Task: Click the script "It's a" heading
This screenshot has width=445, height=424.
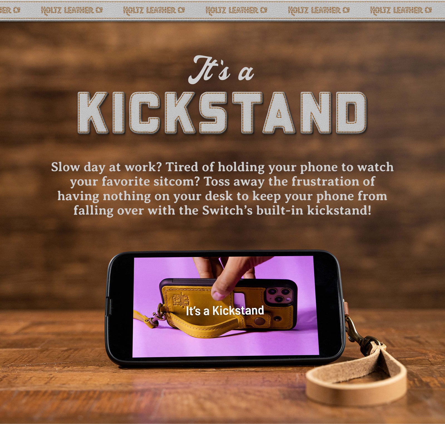Action: (x=221, y=70)
